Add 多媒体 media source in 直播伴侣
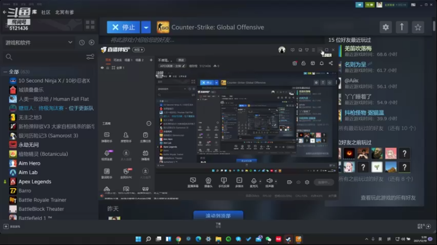This screenshot has width=437, height=245. pos(239,182)
